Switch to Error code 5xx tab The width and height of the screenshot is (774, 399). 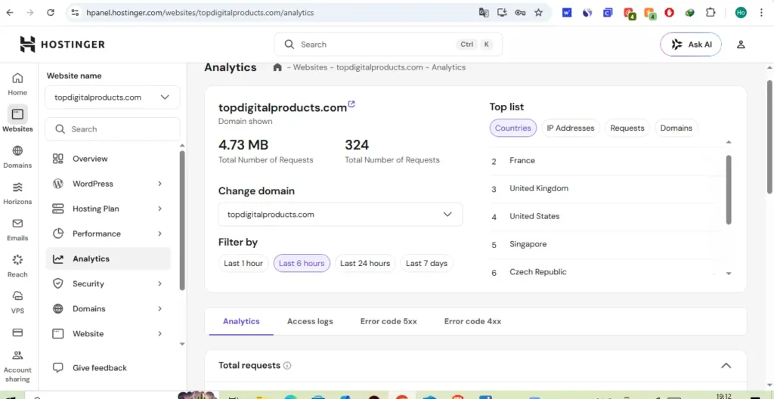coord(389,321)
